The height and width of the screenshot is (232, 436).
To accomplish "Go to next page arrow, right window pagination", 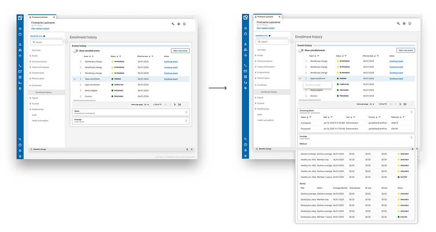I will (400, 104).
